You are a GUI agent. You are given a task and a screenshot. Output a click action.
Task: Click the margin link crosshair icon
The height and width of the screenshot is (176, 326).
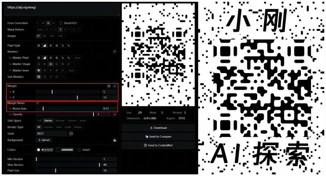click(x=109, y=86)
